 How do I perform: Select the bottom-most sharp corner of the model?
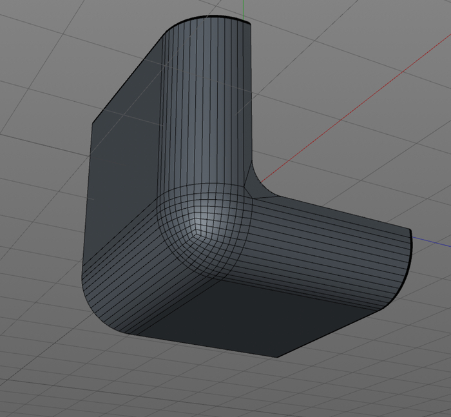[276, 356]
